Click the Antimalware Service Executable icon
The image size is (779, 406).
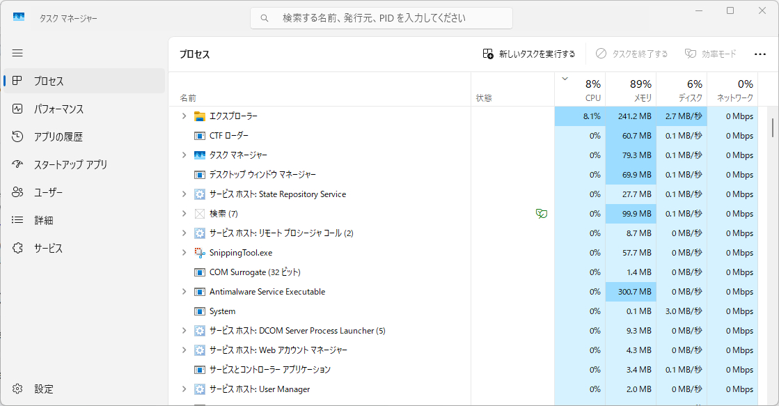[200, 292]
